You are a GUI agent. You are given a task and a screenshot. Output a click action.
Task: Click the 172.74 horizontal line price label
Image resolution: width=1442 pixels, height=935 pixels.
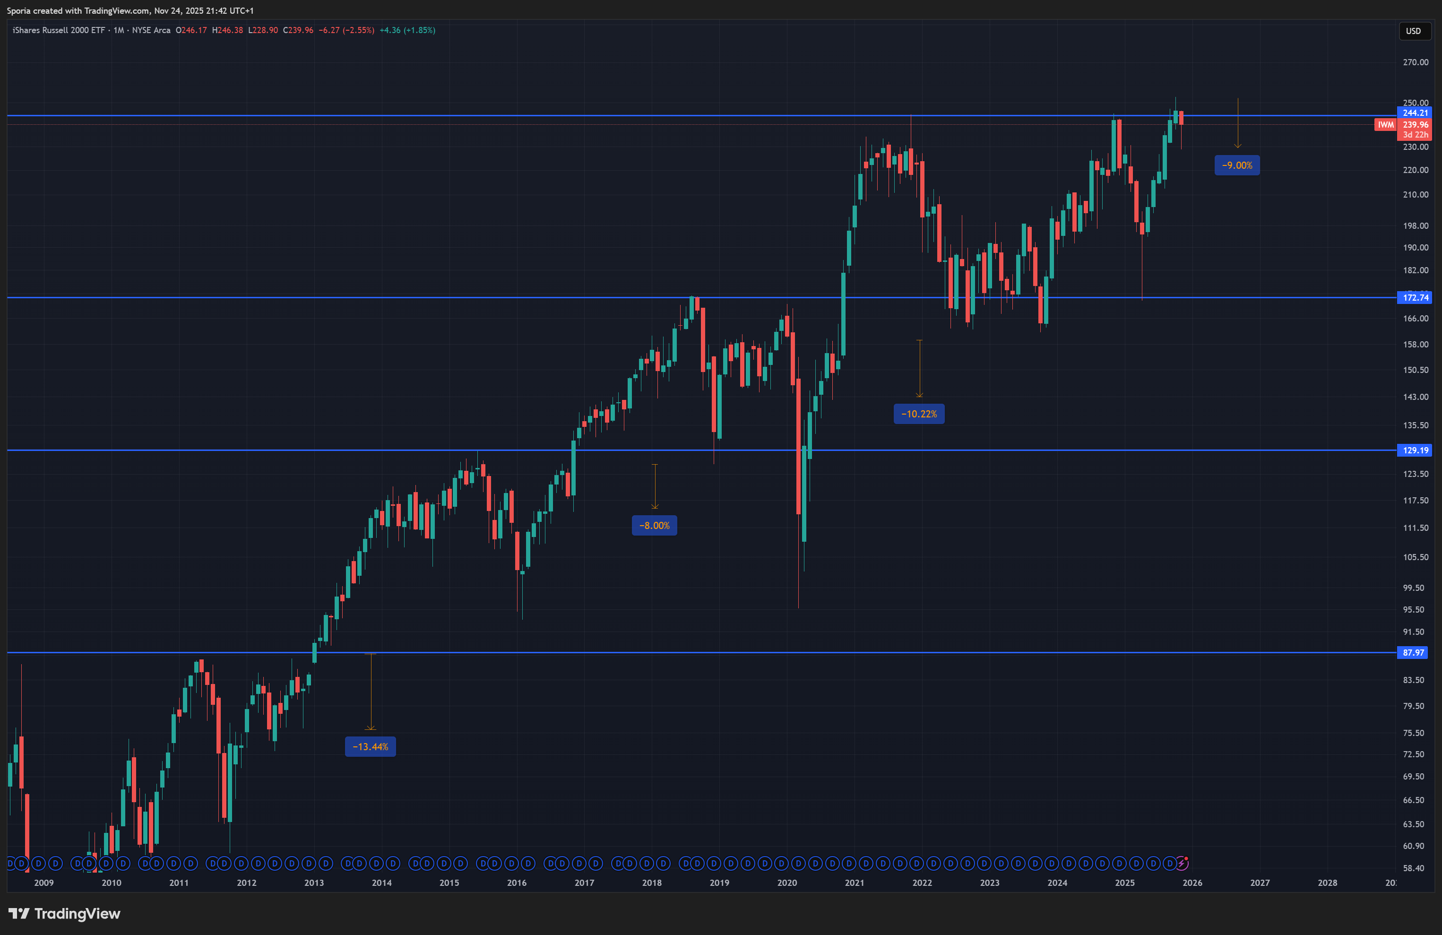click(1415, 297)
